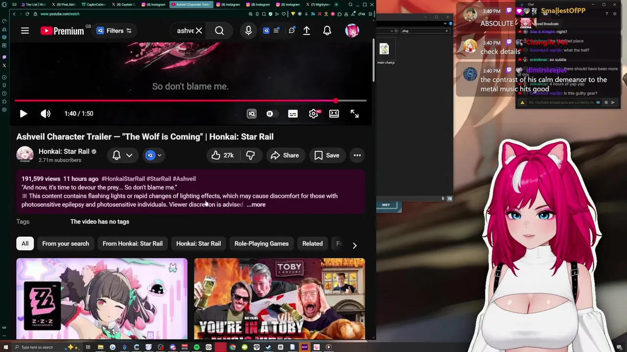Open the ZZZ anime girl video thumbnail

pyautogui.click(x=102, y=299)
